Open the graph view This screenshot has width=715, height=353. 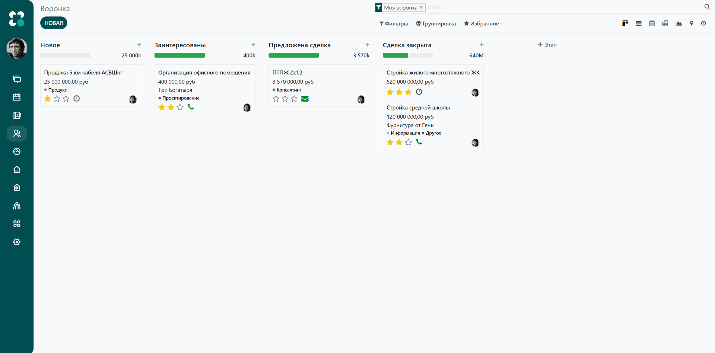[x=679, y=23]
